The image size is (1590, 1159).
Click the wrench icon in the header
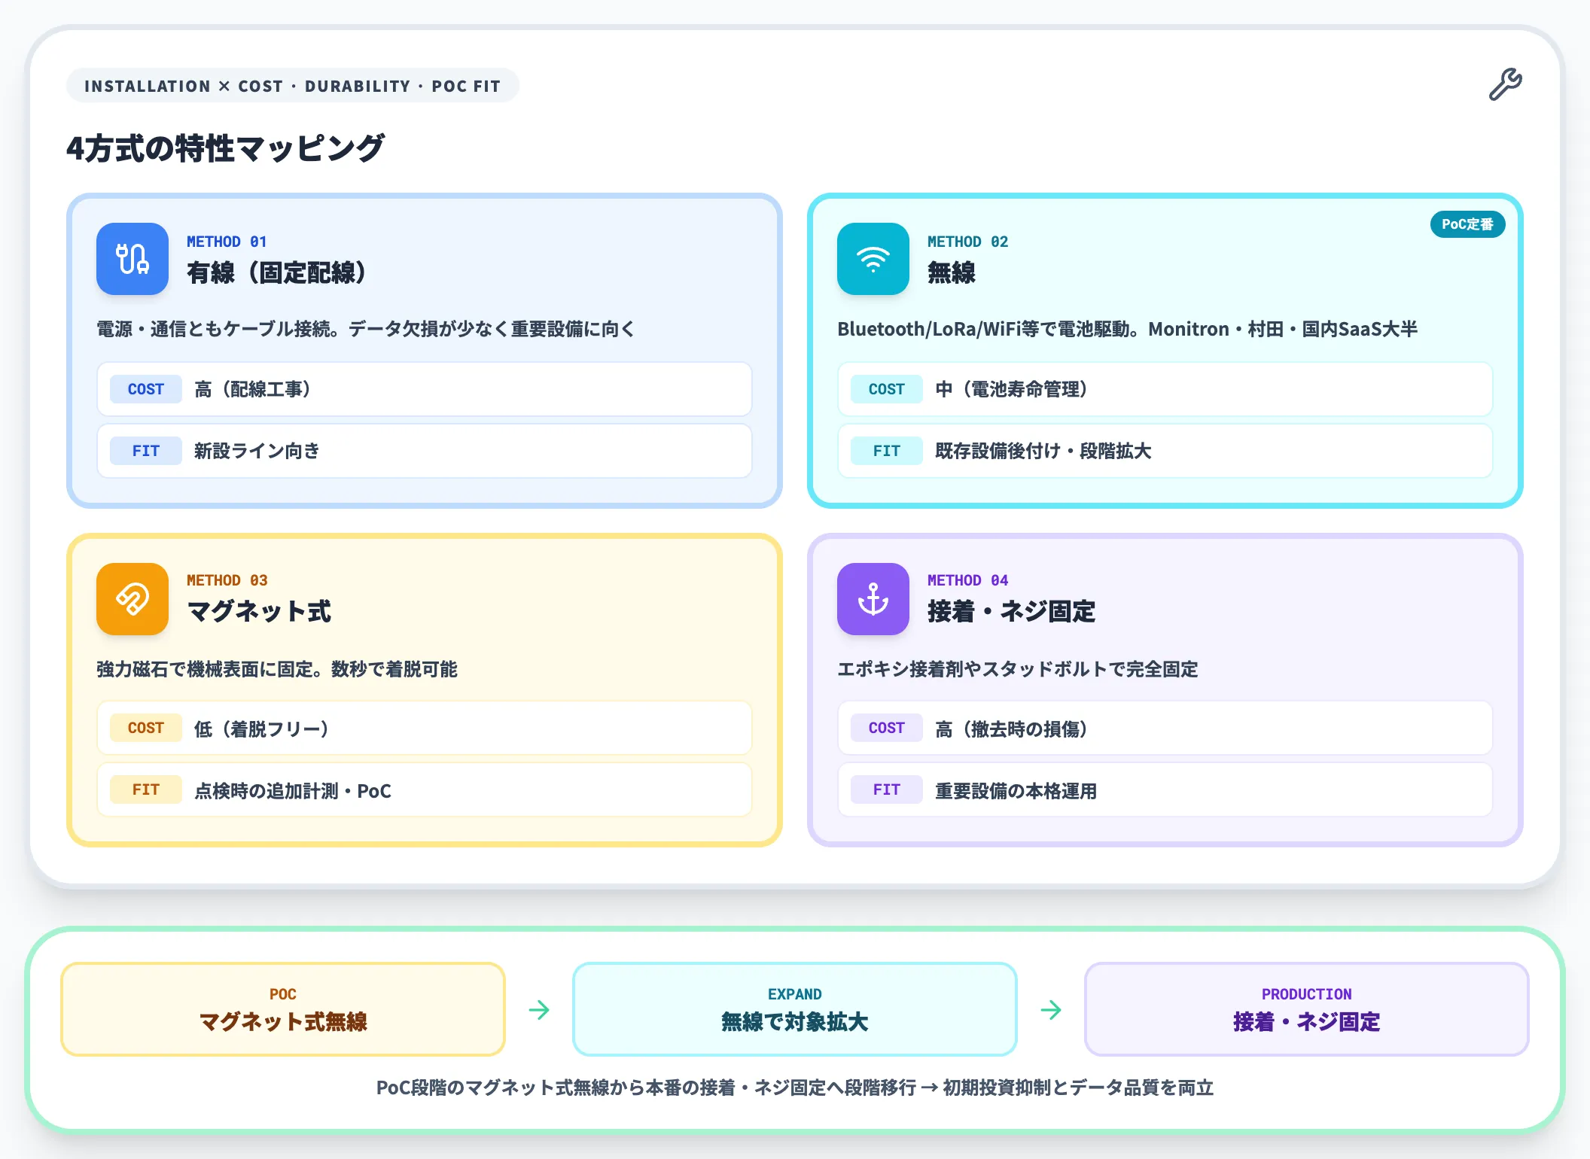pyautogui.click(x=1505, y=84)
